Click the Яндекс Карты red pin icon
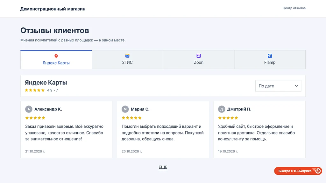This screenshot has width=326, height=183. coord(56,56)
